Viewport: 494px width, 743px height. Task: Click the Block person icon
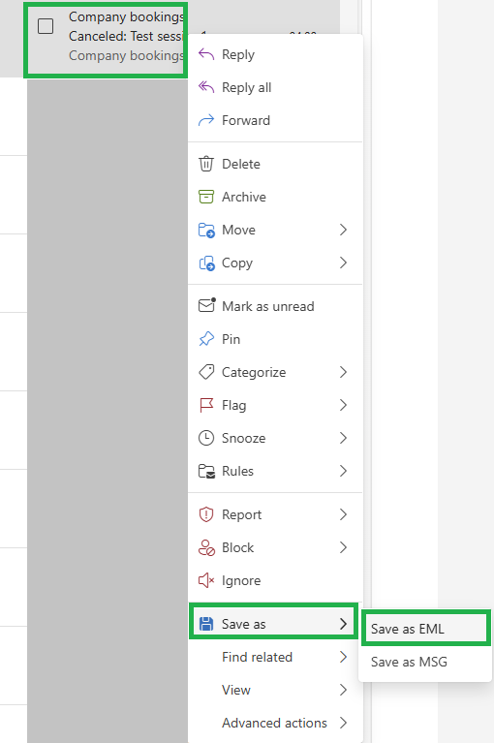pyautogui.click(x=206, y=547)
